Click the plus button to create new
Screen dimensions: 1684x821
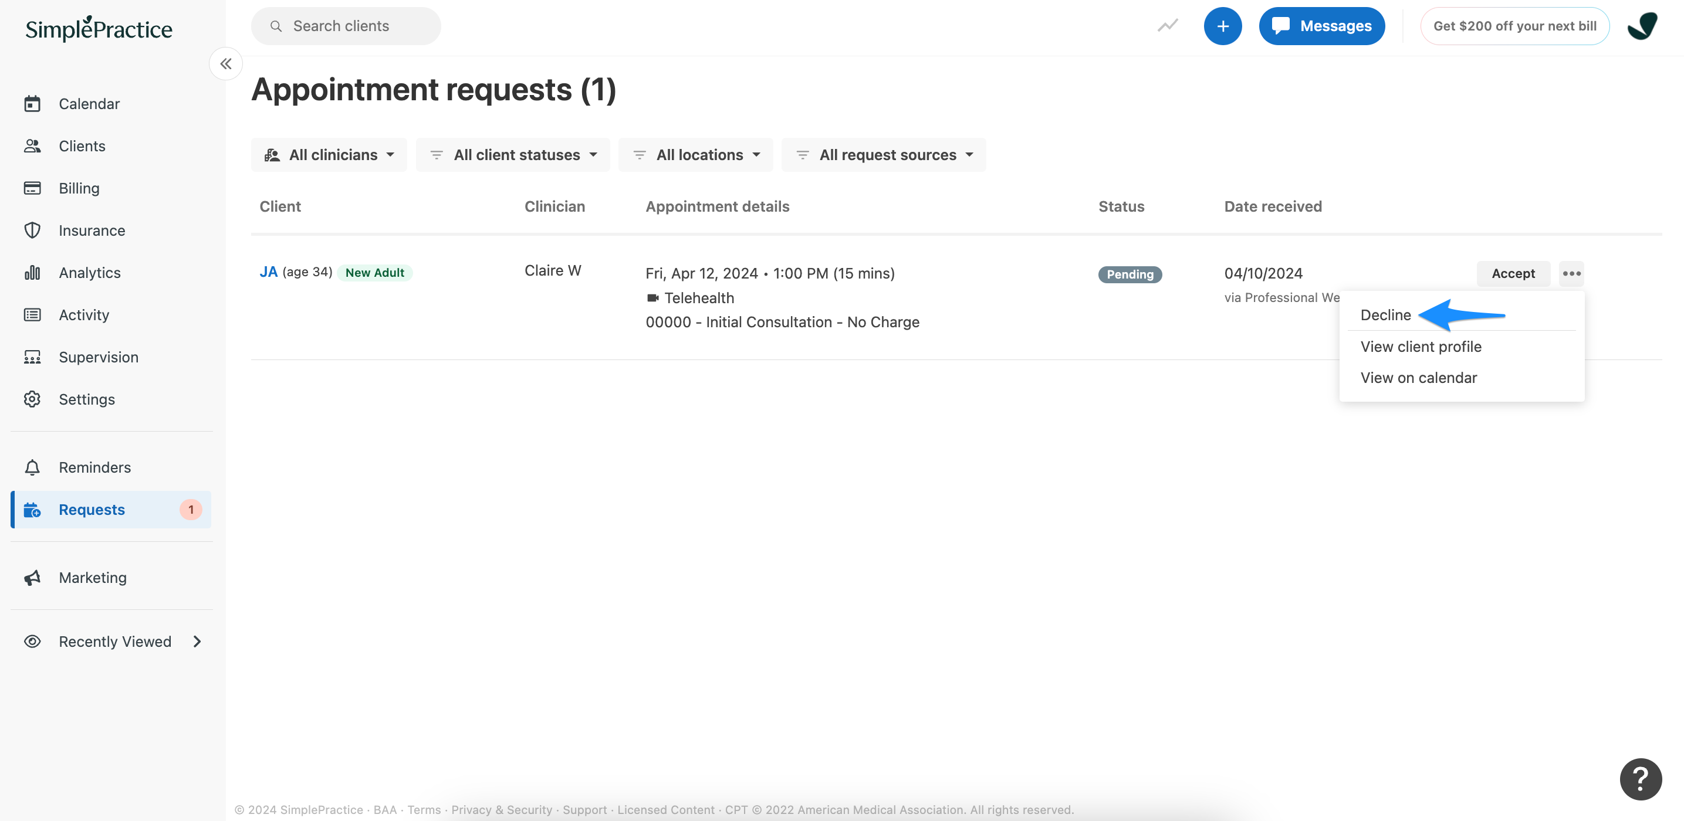1222,25
